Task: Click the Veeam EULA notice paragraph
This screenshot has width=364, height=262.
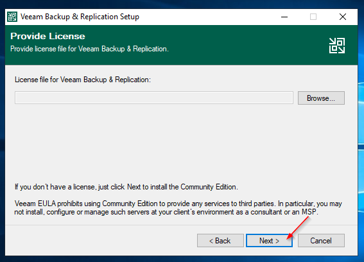Action: 178,207
